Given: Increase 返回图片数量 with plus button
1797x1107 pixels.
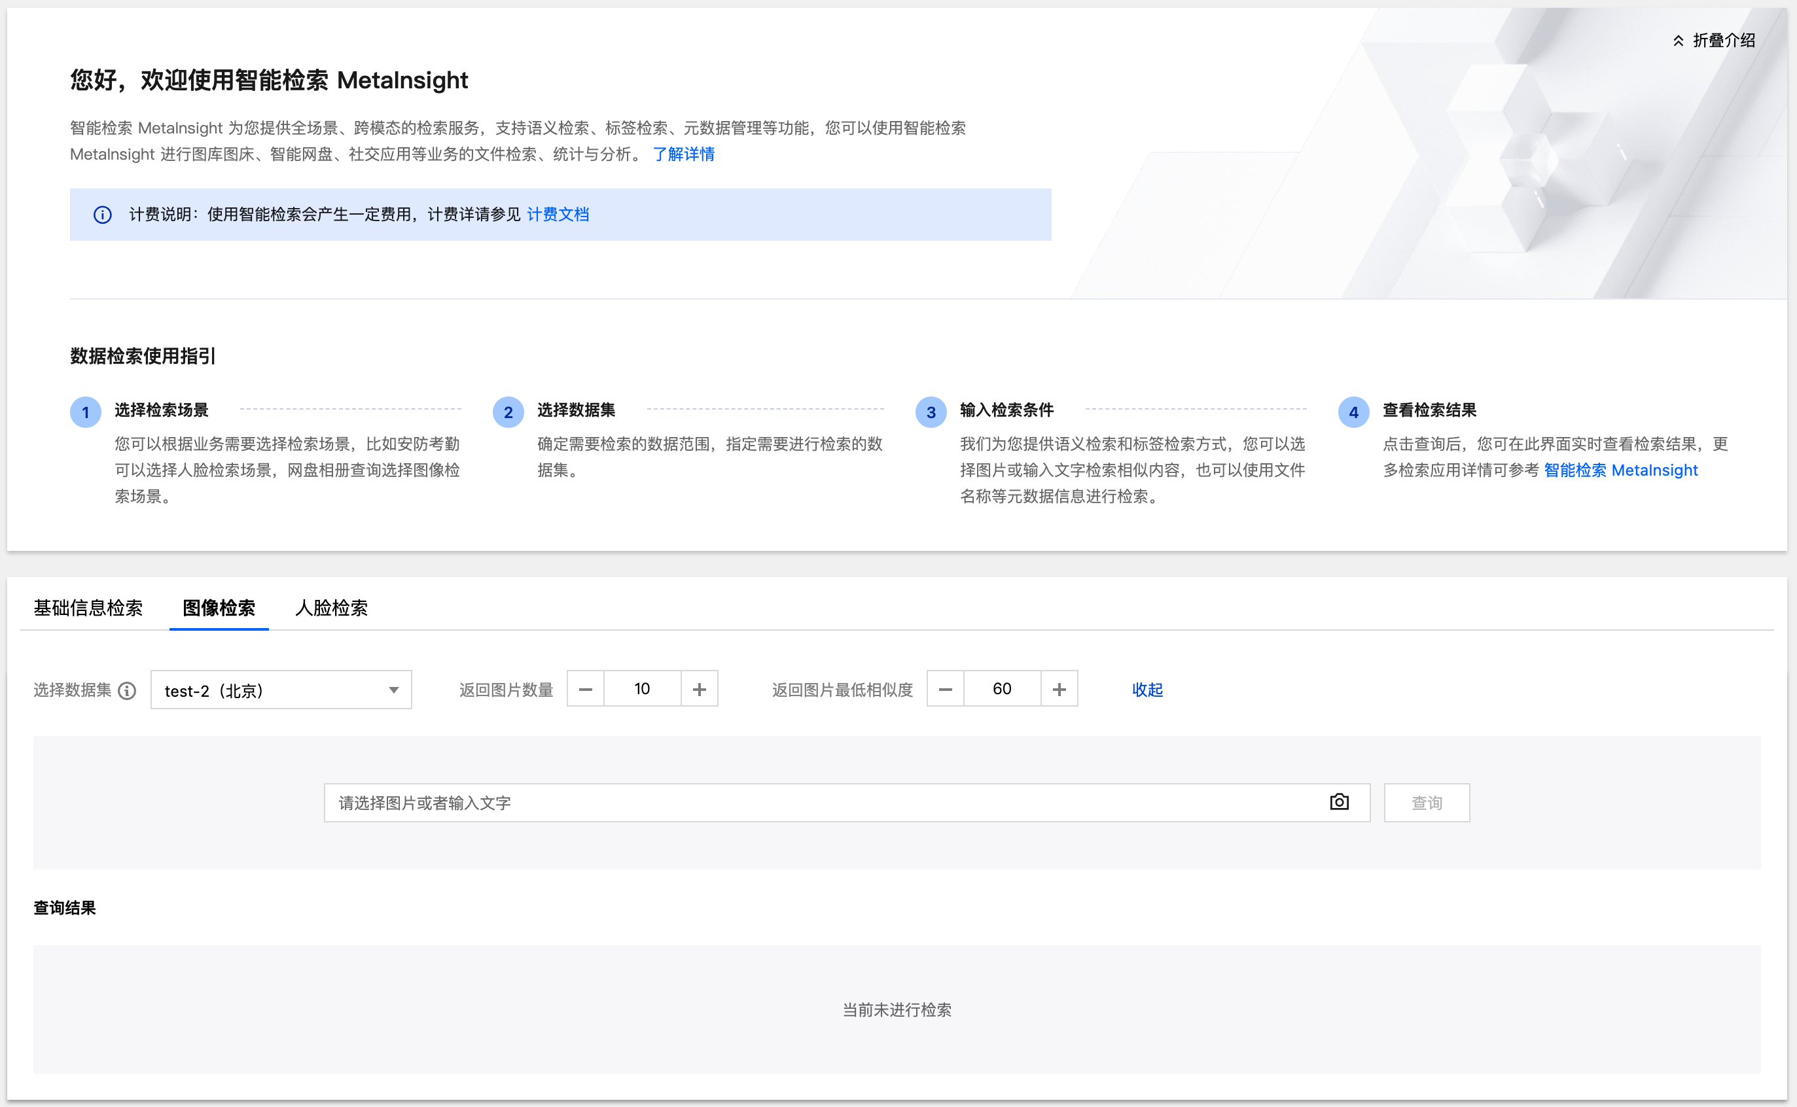Looking at the screenshot, I should pos(700,689).
